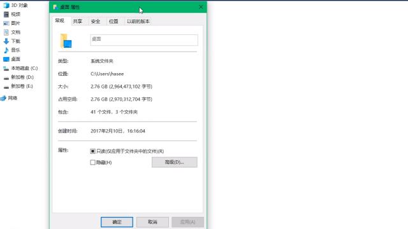Viewport: 408px width, 229px height.
Task: Enable the 隐藏(H) hidden checkbox
Action: [x=92, y=162]
